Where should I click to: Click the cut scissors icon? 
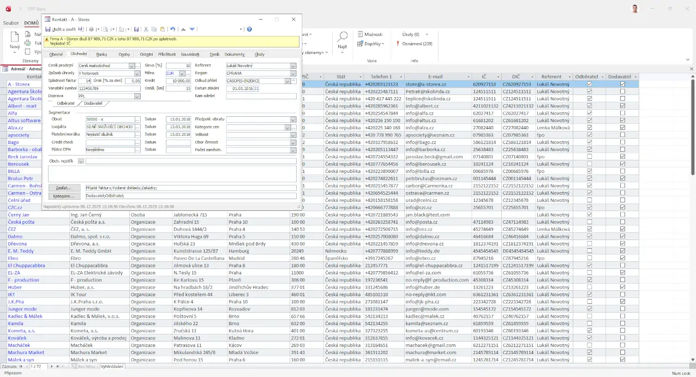(146, 29)
